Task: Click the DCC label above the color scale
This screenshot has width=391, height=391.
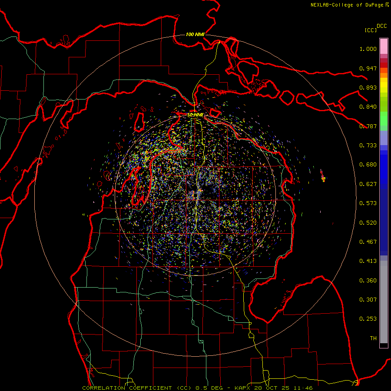Action: (382, 26)
